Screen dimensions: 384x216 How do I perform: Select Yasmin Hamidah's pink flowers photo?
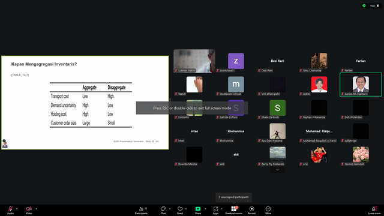[x=361, y=155]
